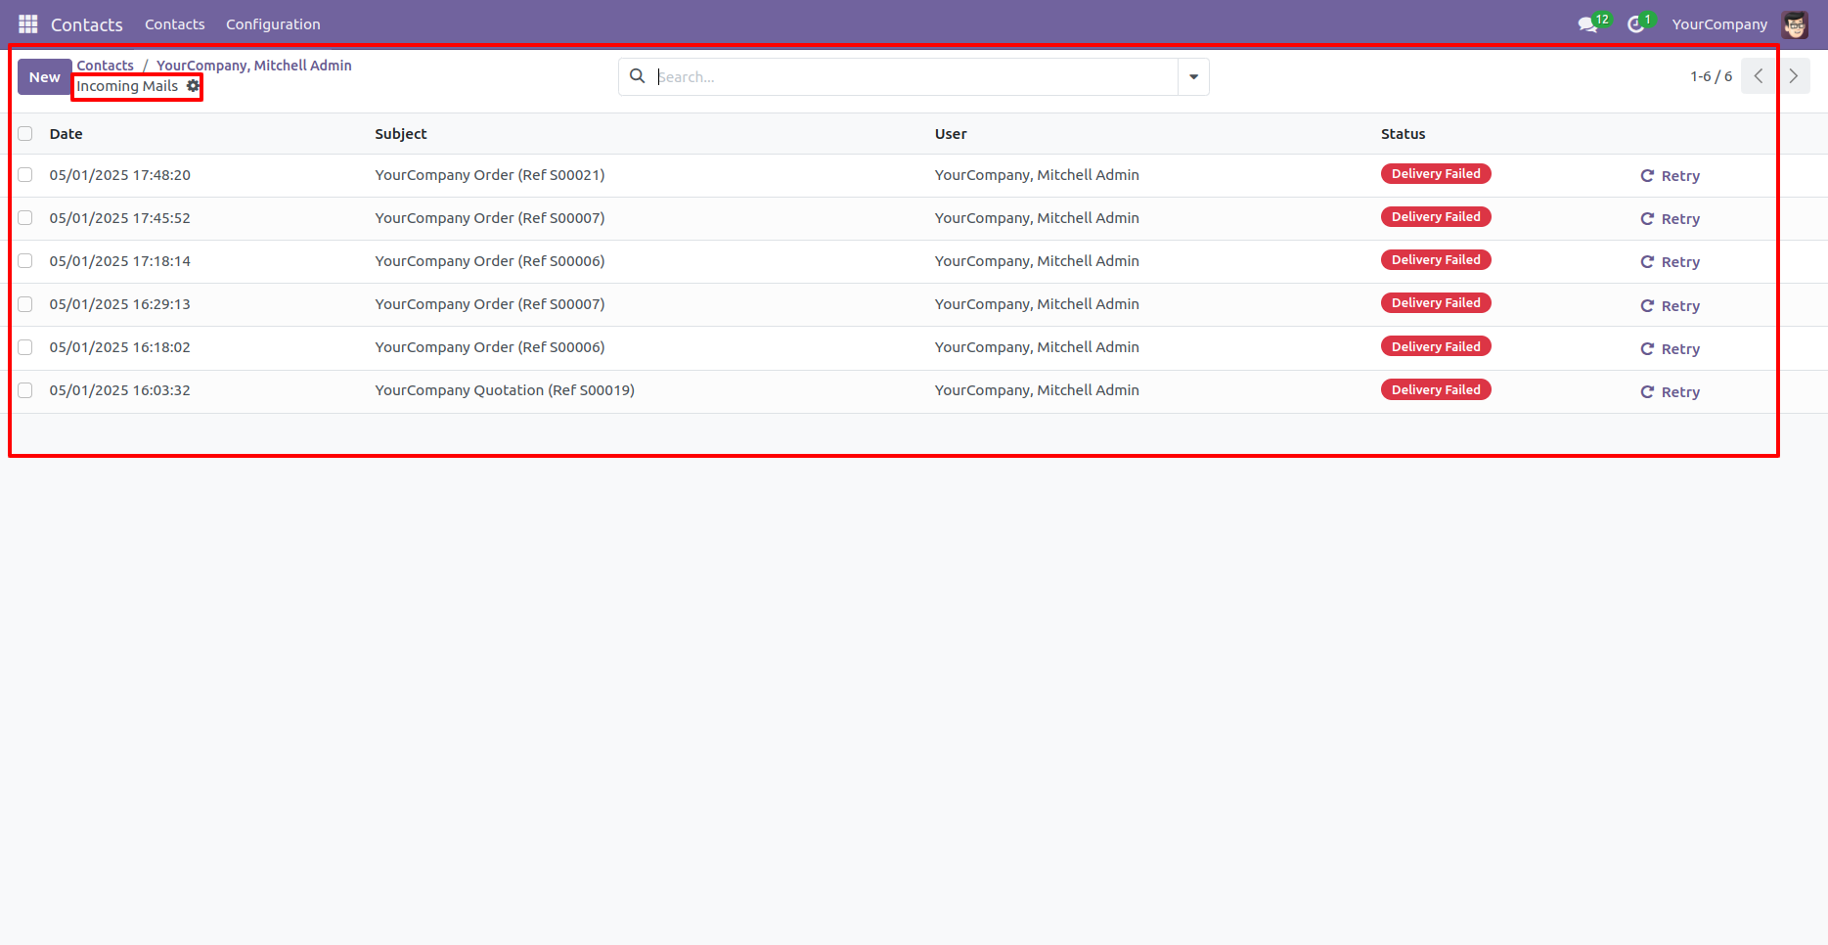Viewport: 1828px width, 945px height.
Task: Open the activities clock icon
Action: tap(1634, 23)
